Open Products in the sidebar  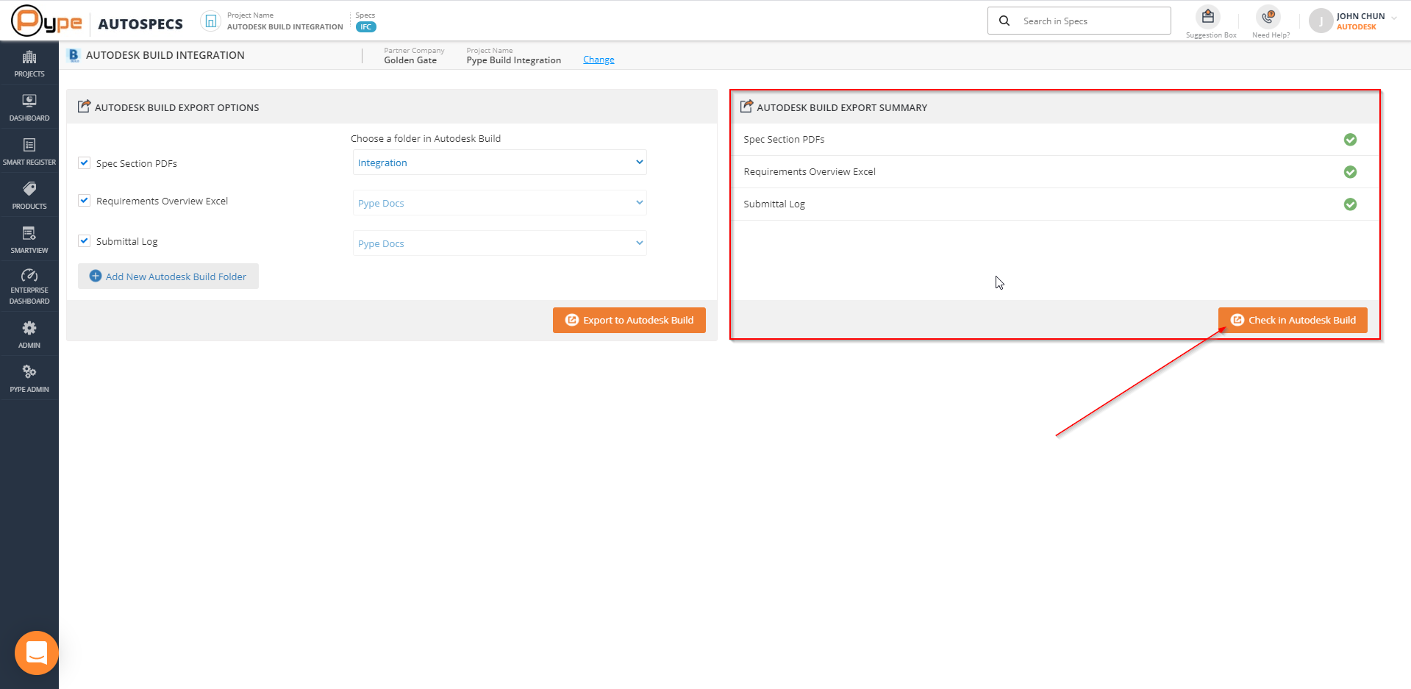pos(29,196)
